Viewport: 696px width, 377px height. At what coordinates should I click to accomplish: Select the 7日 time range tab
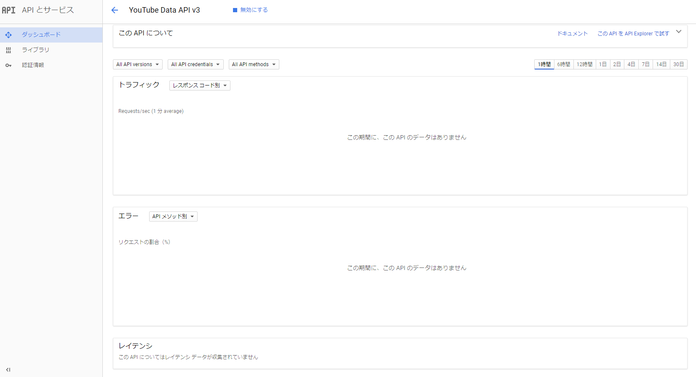(645, 64)
